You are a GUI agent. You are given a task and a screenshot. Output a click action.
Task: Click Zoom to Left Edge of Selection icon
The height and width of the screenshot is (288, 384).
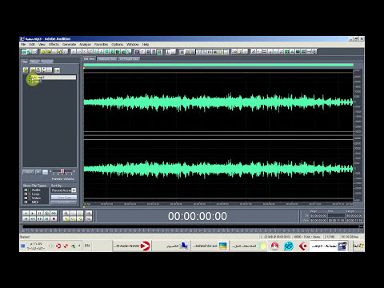click(73, 218)
